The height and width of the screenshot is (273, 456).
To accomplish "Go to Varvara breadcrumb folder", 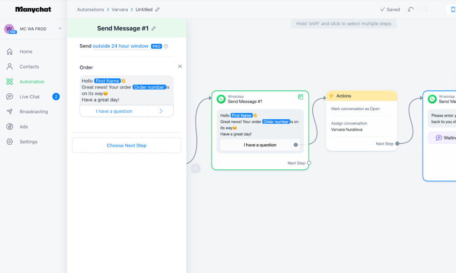I will [119, 9].
